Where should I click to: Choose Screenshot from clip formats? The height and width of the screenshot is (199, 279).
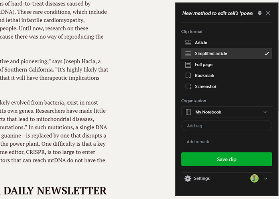(x=226, y=87)
